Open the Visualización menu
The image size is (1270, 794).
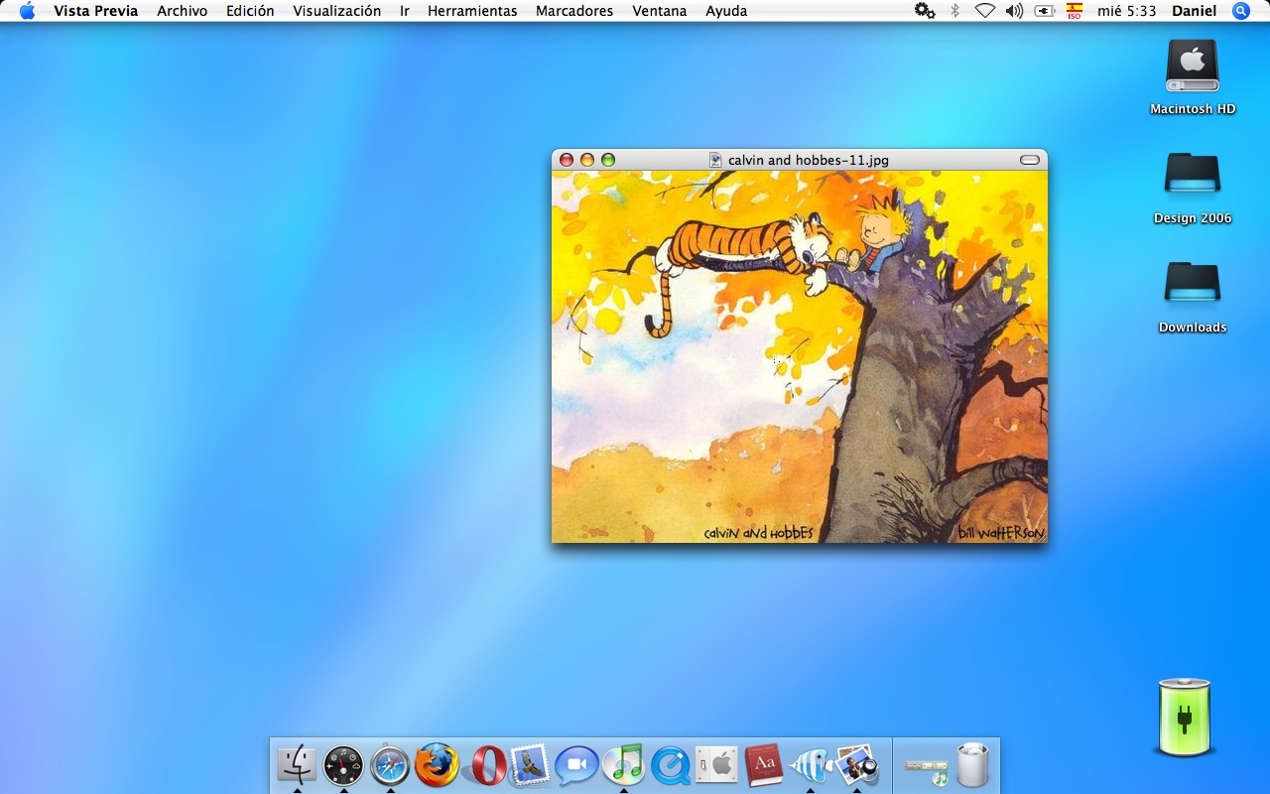[x=336, y=11]
